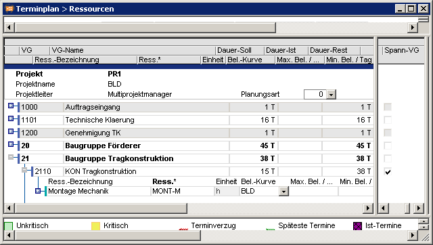Click right arrow of legend horizontal scrollbar

413,236
